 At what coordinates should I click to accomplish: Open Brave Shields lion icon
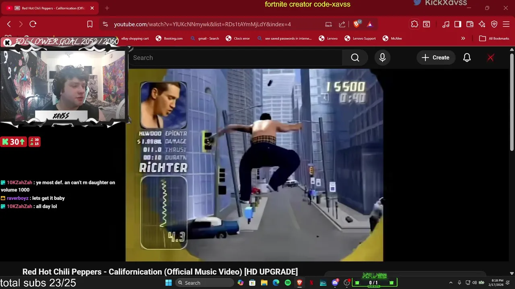[357, 24]
